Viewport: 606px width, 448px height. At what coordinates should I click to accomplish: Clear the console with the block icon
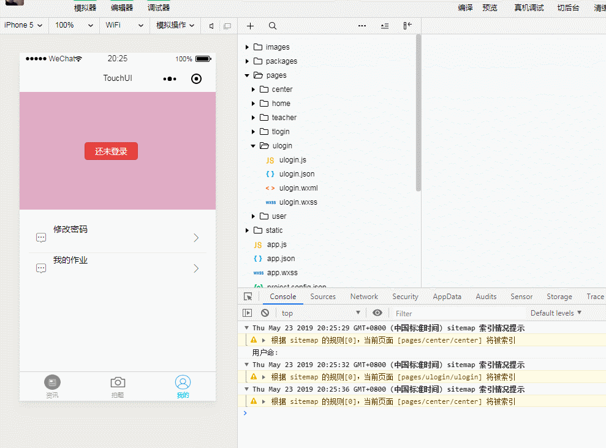pos(265,313)
